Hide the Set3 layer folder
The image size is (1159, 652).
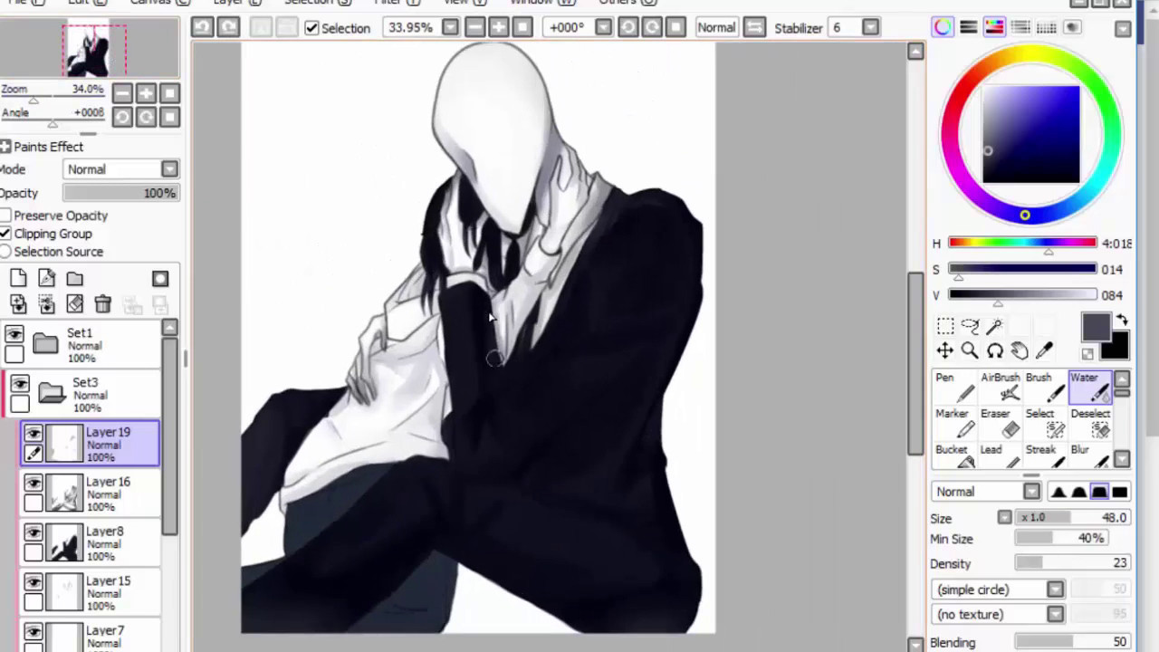point(20,385)
